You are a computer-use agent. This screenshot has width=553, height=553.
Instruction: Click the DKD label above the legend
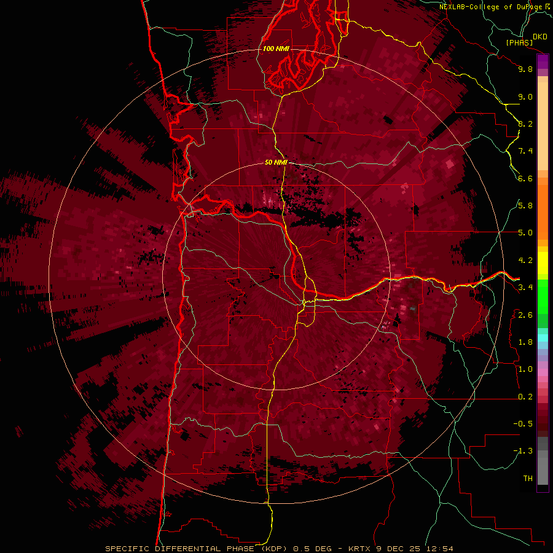[540, 37]
